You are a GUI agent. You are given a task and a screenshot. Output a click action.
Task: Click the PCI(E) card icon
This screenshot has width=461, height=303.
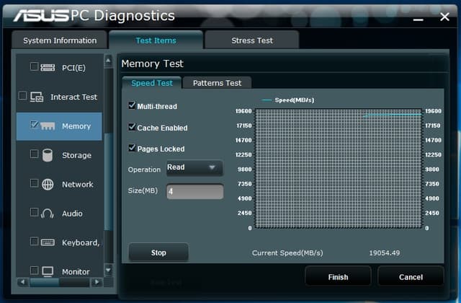tap(48, 68)
